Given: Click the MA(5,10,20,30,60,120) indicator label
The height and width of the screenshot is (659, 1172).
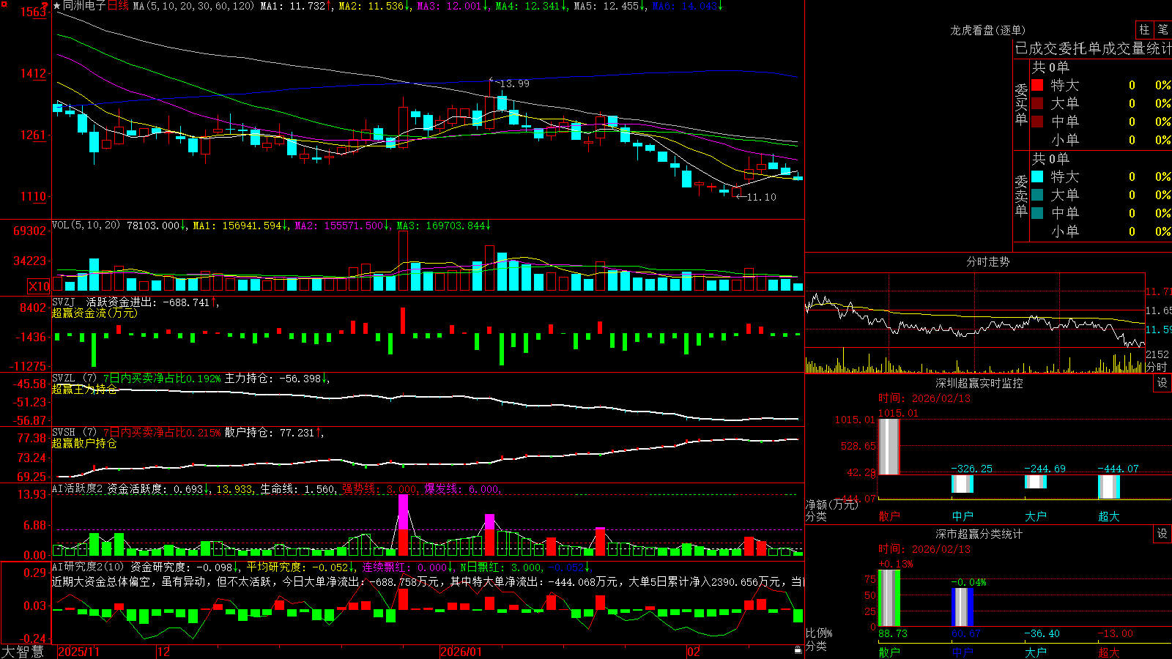Looking at the screenshot, I should [x=194, y=6].
